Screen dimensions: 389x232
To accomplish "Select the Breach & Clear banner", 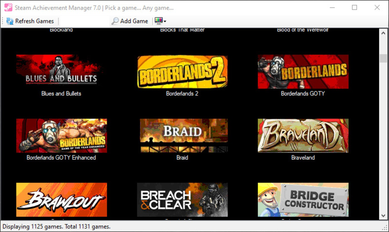I will 182,200.
